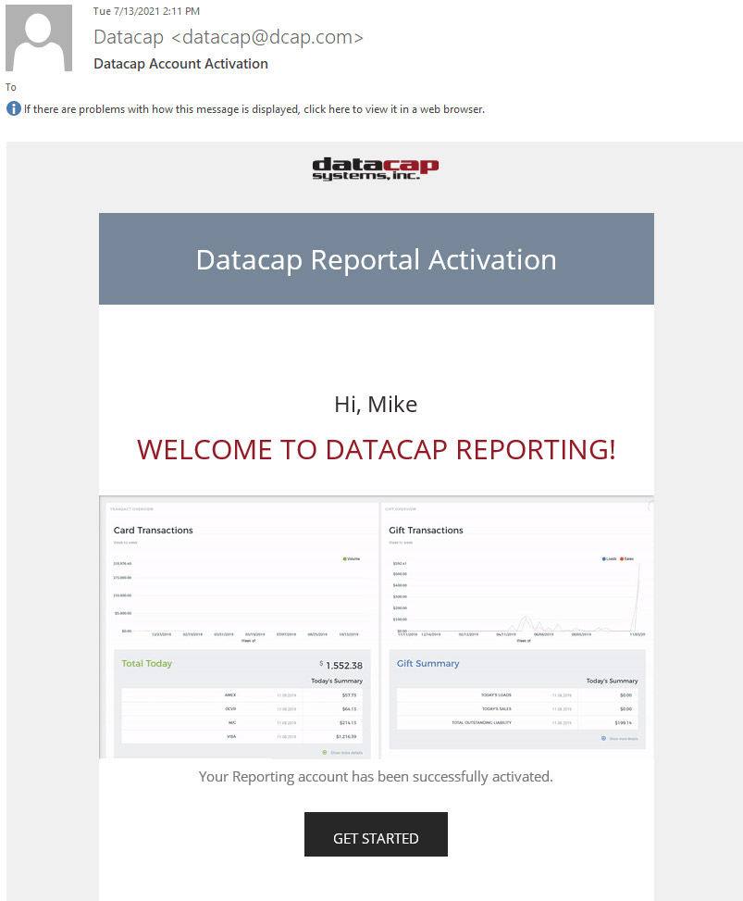Screen dimensions: 743x901
Task: Click 'Your Reporting account has been successfully activated.'
Action: [376, 777]
